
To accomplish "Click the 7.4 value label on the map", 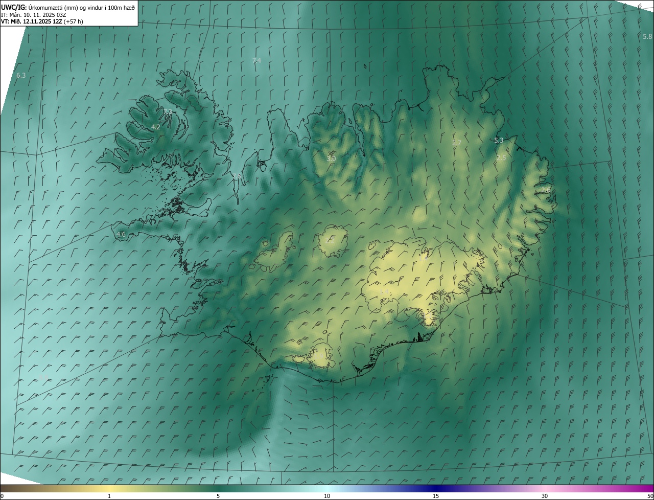I will click(x=256, y=61).
